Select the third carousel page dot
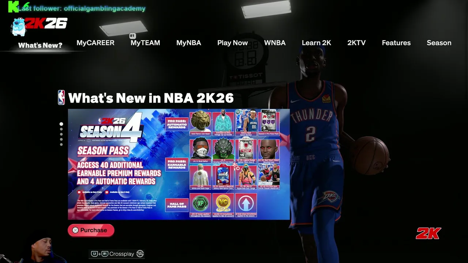The width and height of the screenshot is (468, 263). (61, 134)
